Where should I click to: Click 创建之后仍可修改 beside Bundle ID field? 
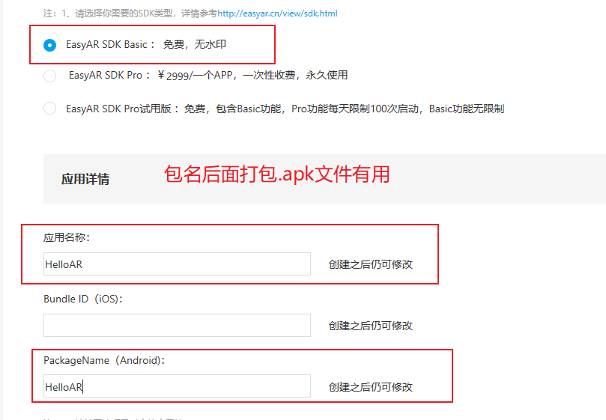[x=371, y=326]
